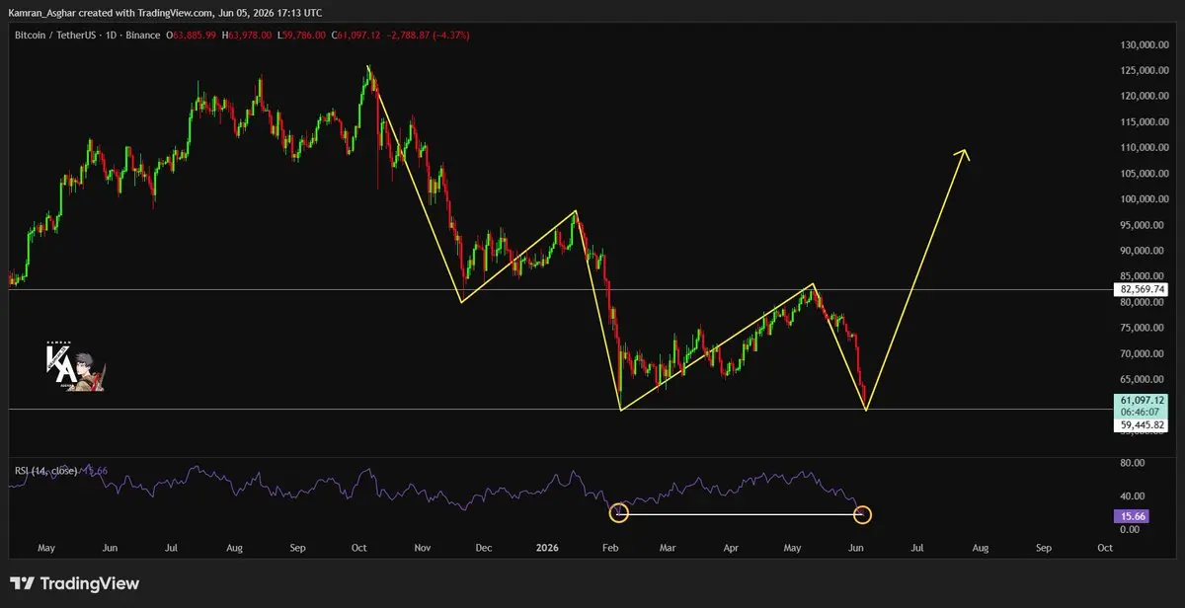1185x608 pixels.
Task: Click the KA author watermark logo
Action: [x=75, y=365]
